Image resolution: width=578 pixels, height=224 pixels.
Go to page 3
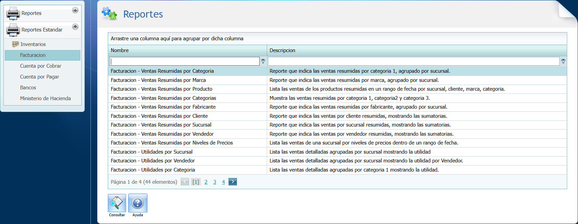pos(215,182)
